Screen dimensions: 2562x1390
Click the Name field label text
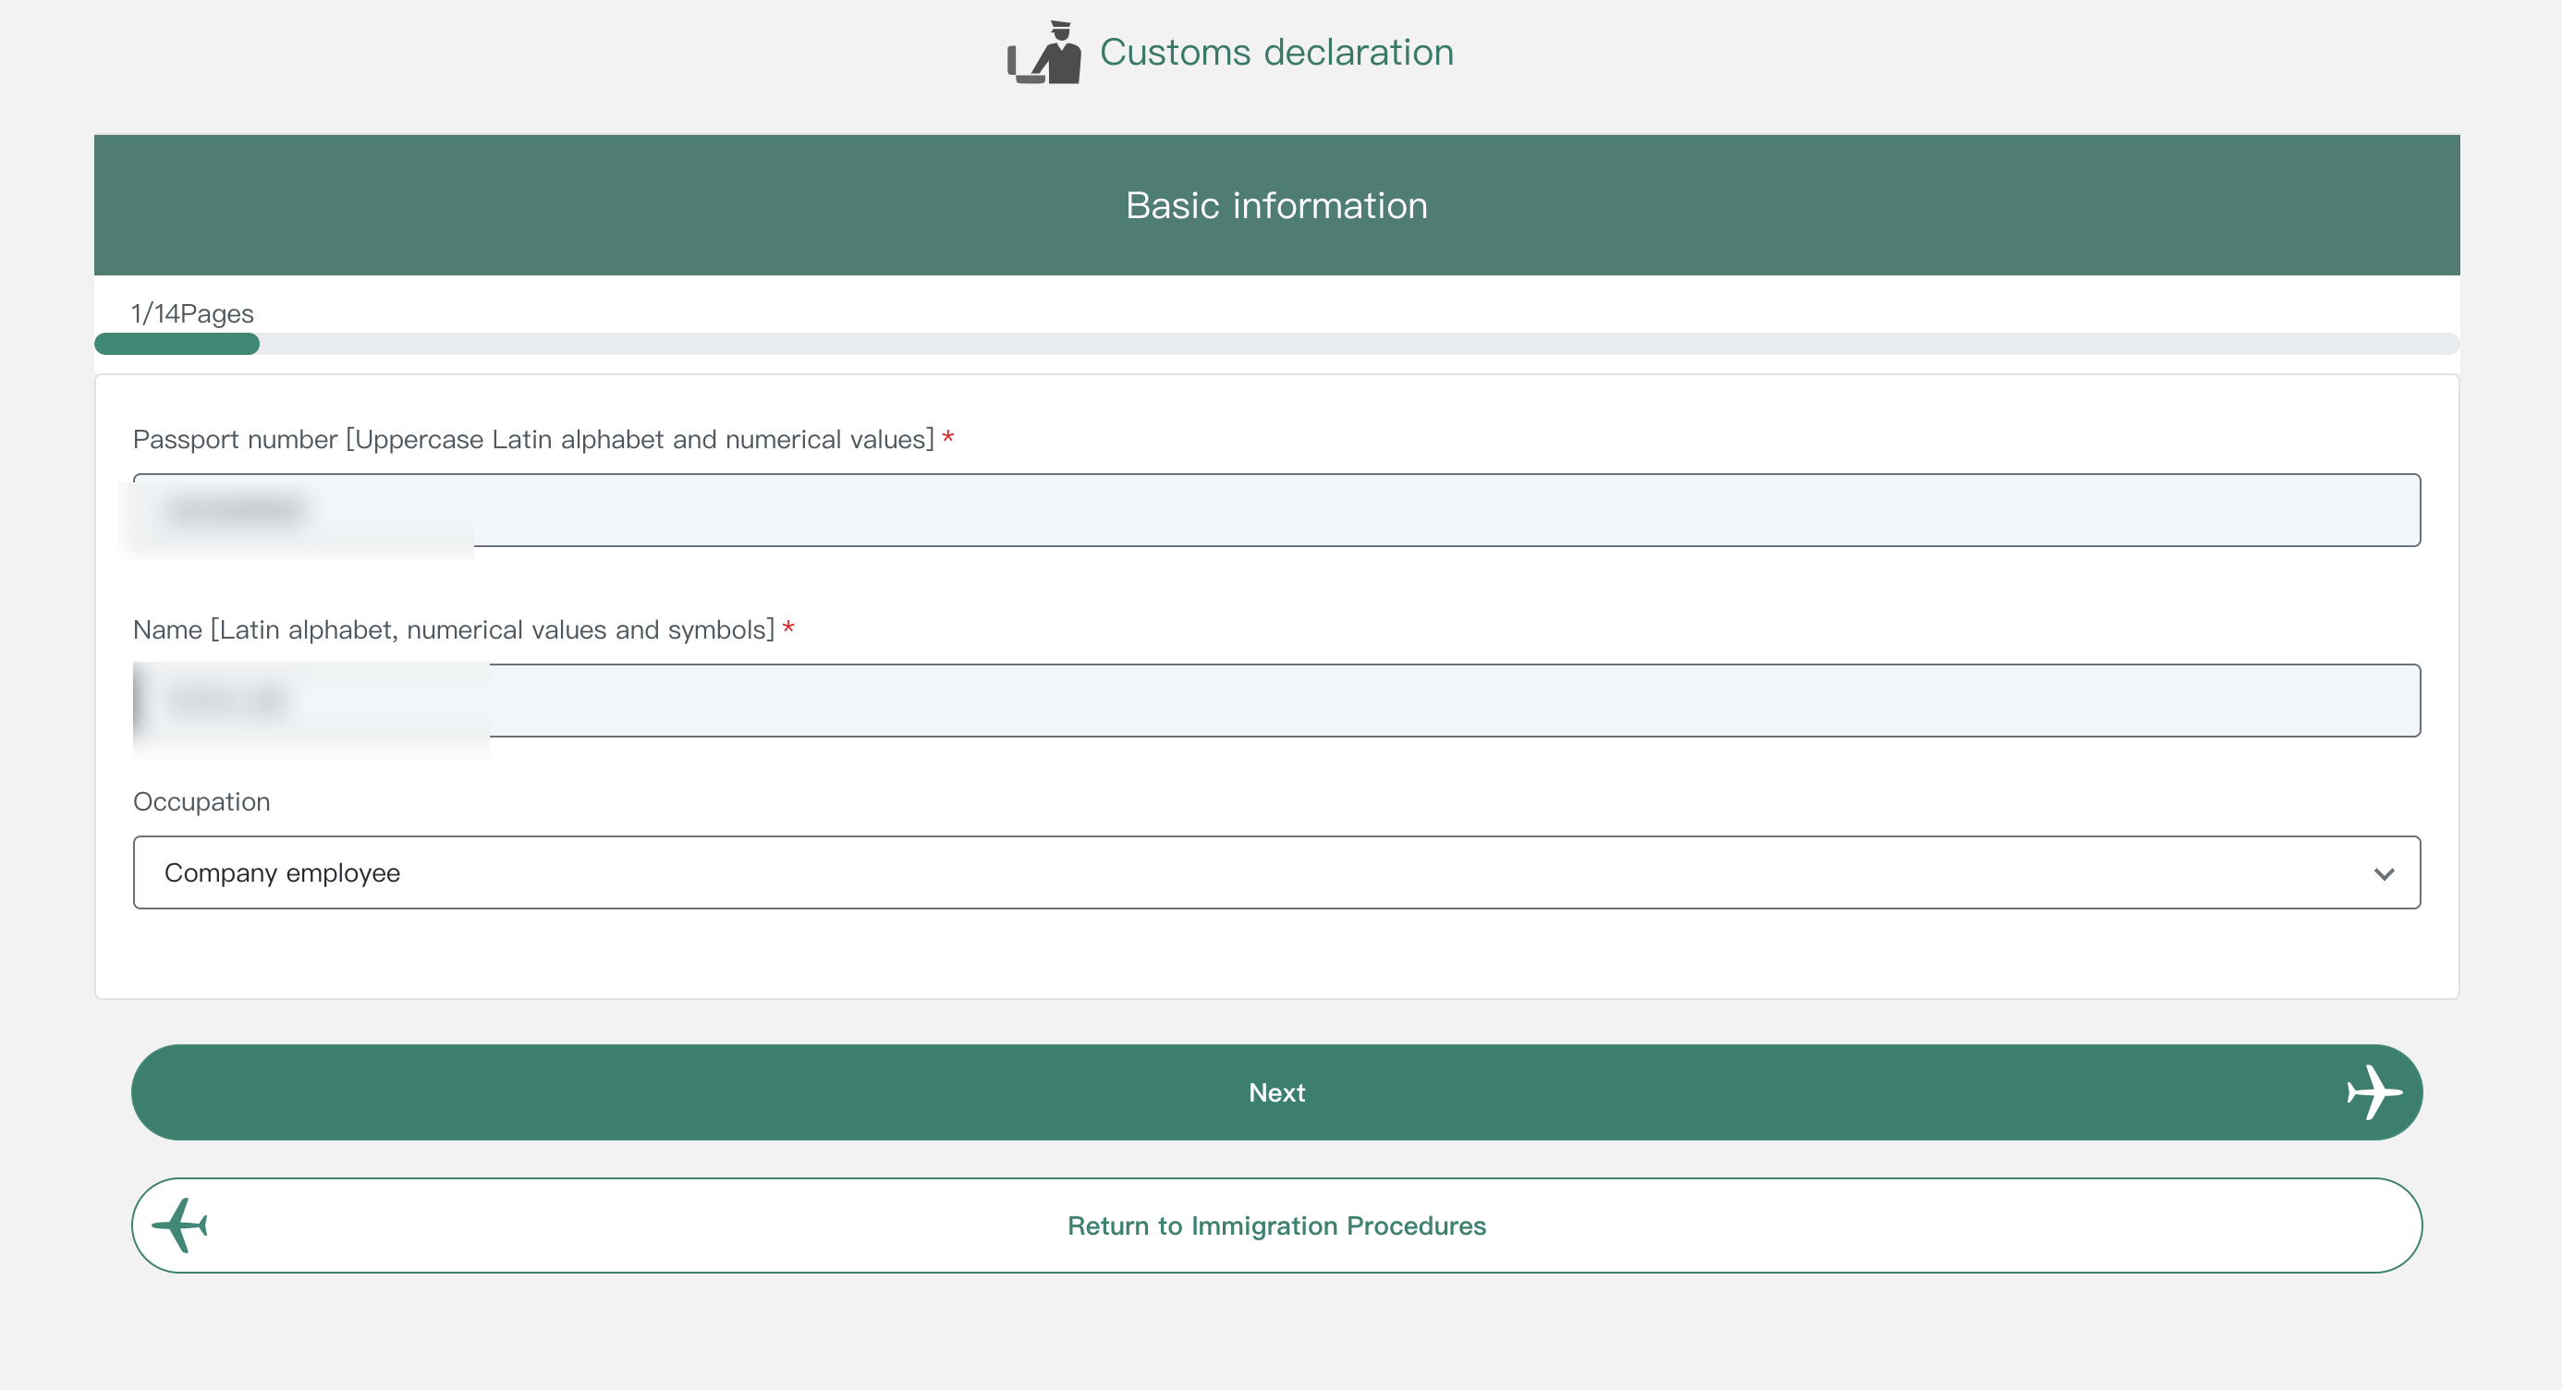pos(454,629)
